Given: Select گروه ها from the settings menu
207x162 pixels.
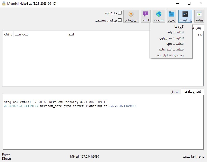Looking at the screenshot, I should point(171,27).
